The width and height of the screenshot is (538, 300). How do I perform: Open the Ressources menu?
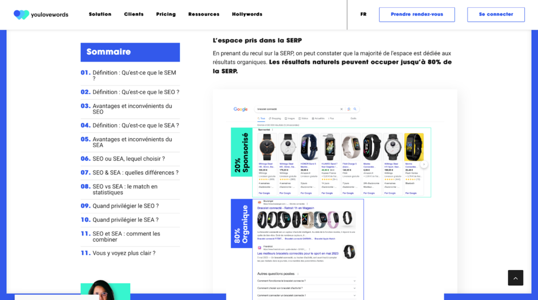204,14
